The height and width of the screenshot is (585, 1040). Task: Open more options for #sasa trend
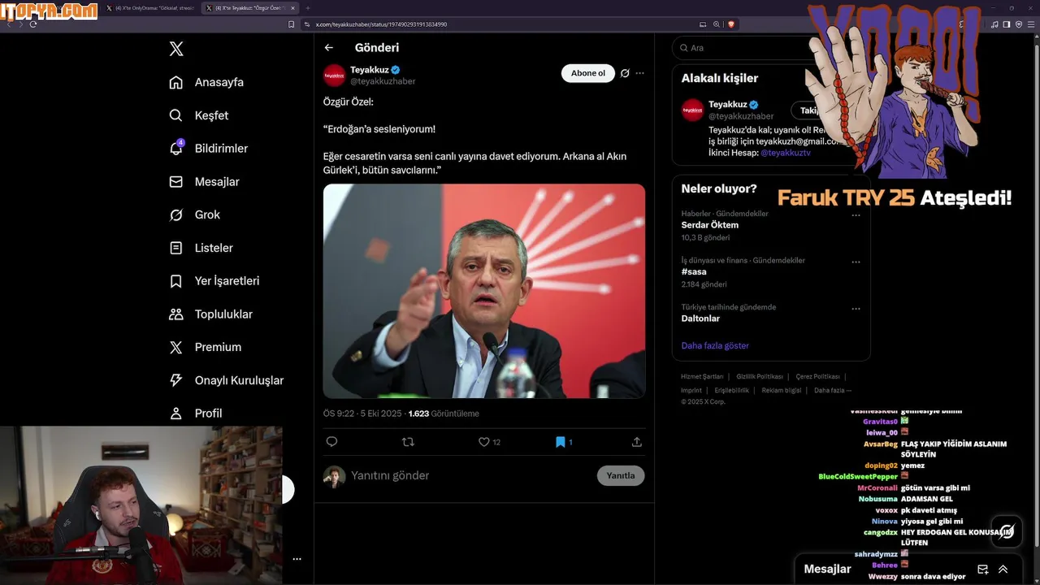[856, 262]
